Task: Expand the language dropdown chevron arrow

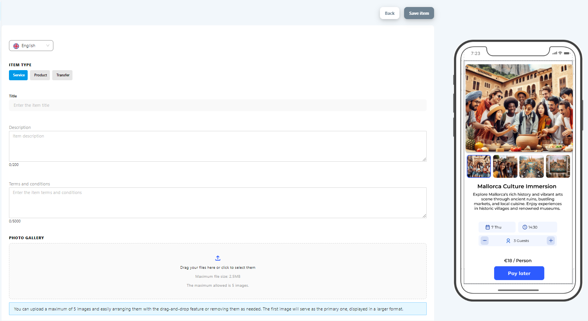Action: tap(48, 46)
